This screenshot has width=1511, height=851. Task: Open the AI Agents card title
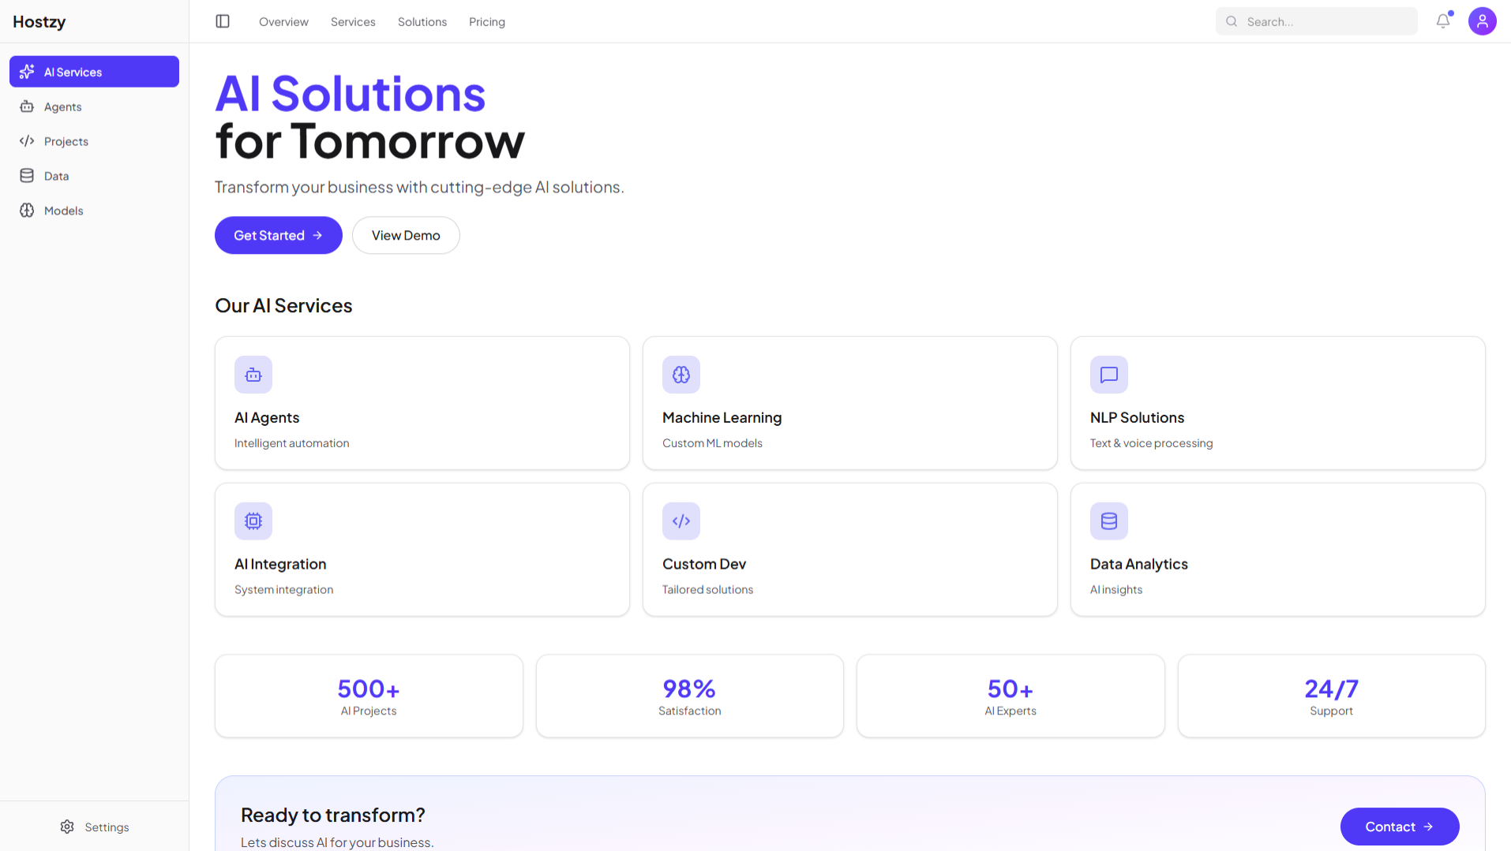(x=267, y=417)
